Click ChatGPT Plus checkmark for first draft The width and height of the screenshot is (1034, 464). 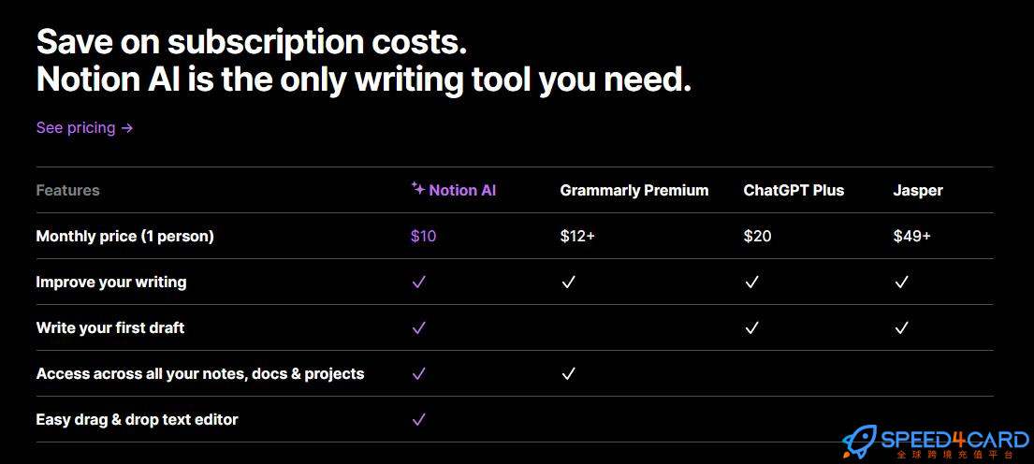point(751,327)
